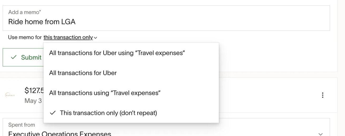The width and height of the screenshot is (345, 136).
Task: Expand the Spent from dropdown chevron
Action: point(320,134)
